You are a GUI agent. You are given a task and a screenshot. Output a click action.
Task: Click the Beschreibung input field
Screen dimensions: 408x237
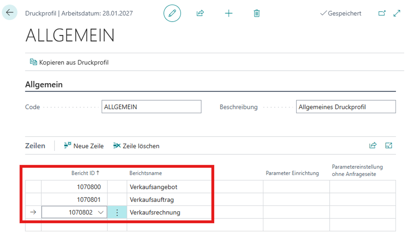click(345, 107)
